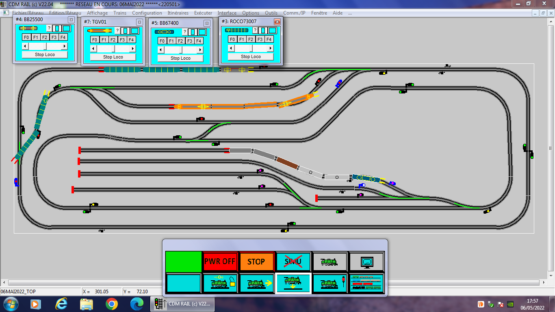Toggle F3 function on BB67400 panel

click(x=190, y=41)
